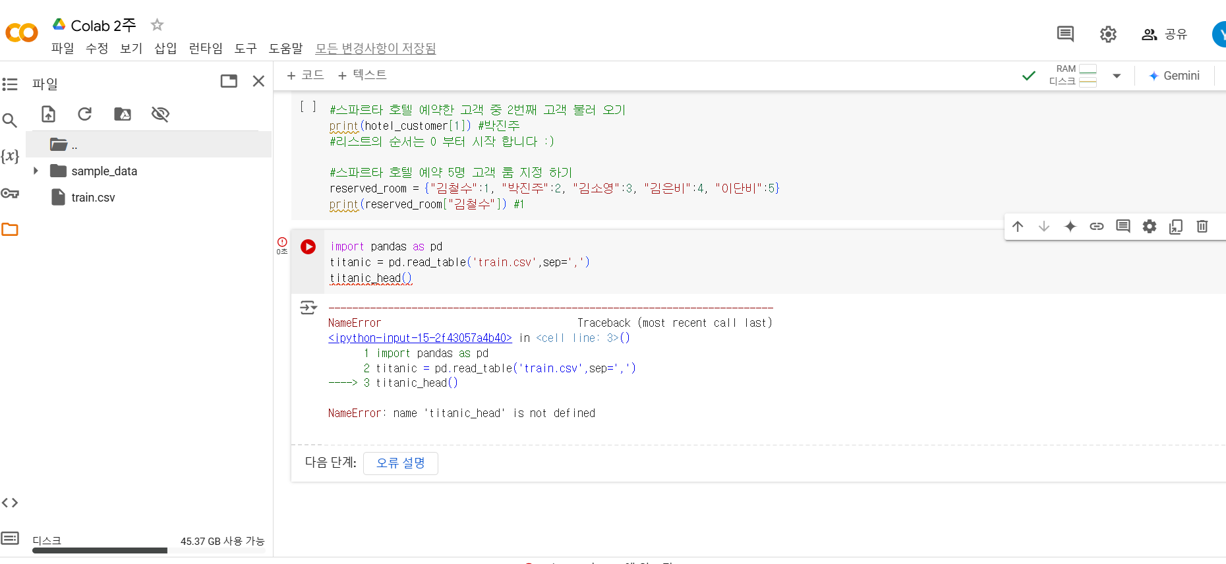Select the sample_data folder
Viewport: 1226px width, 564px height.
[x=103, y=171]
